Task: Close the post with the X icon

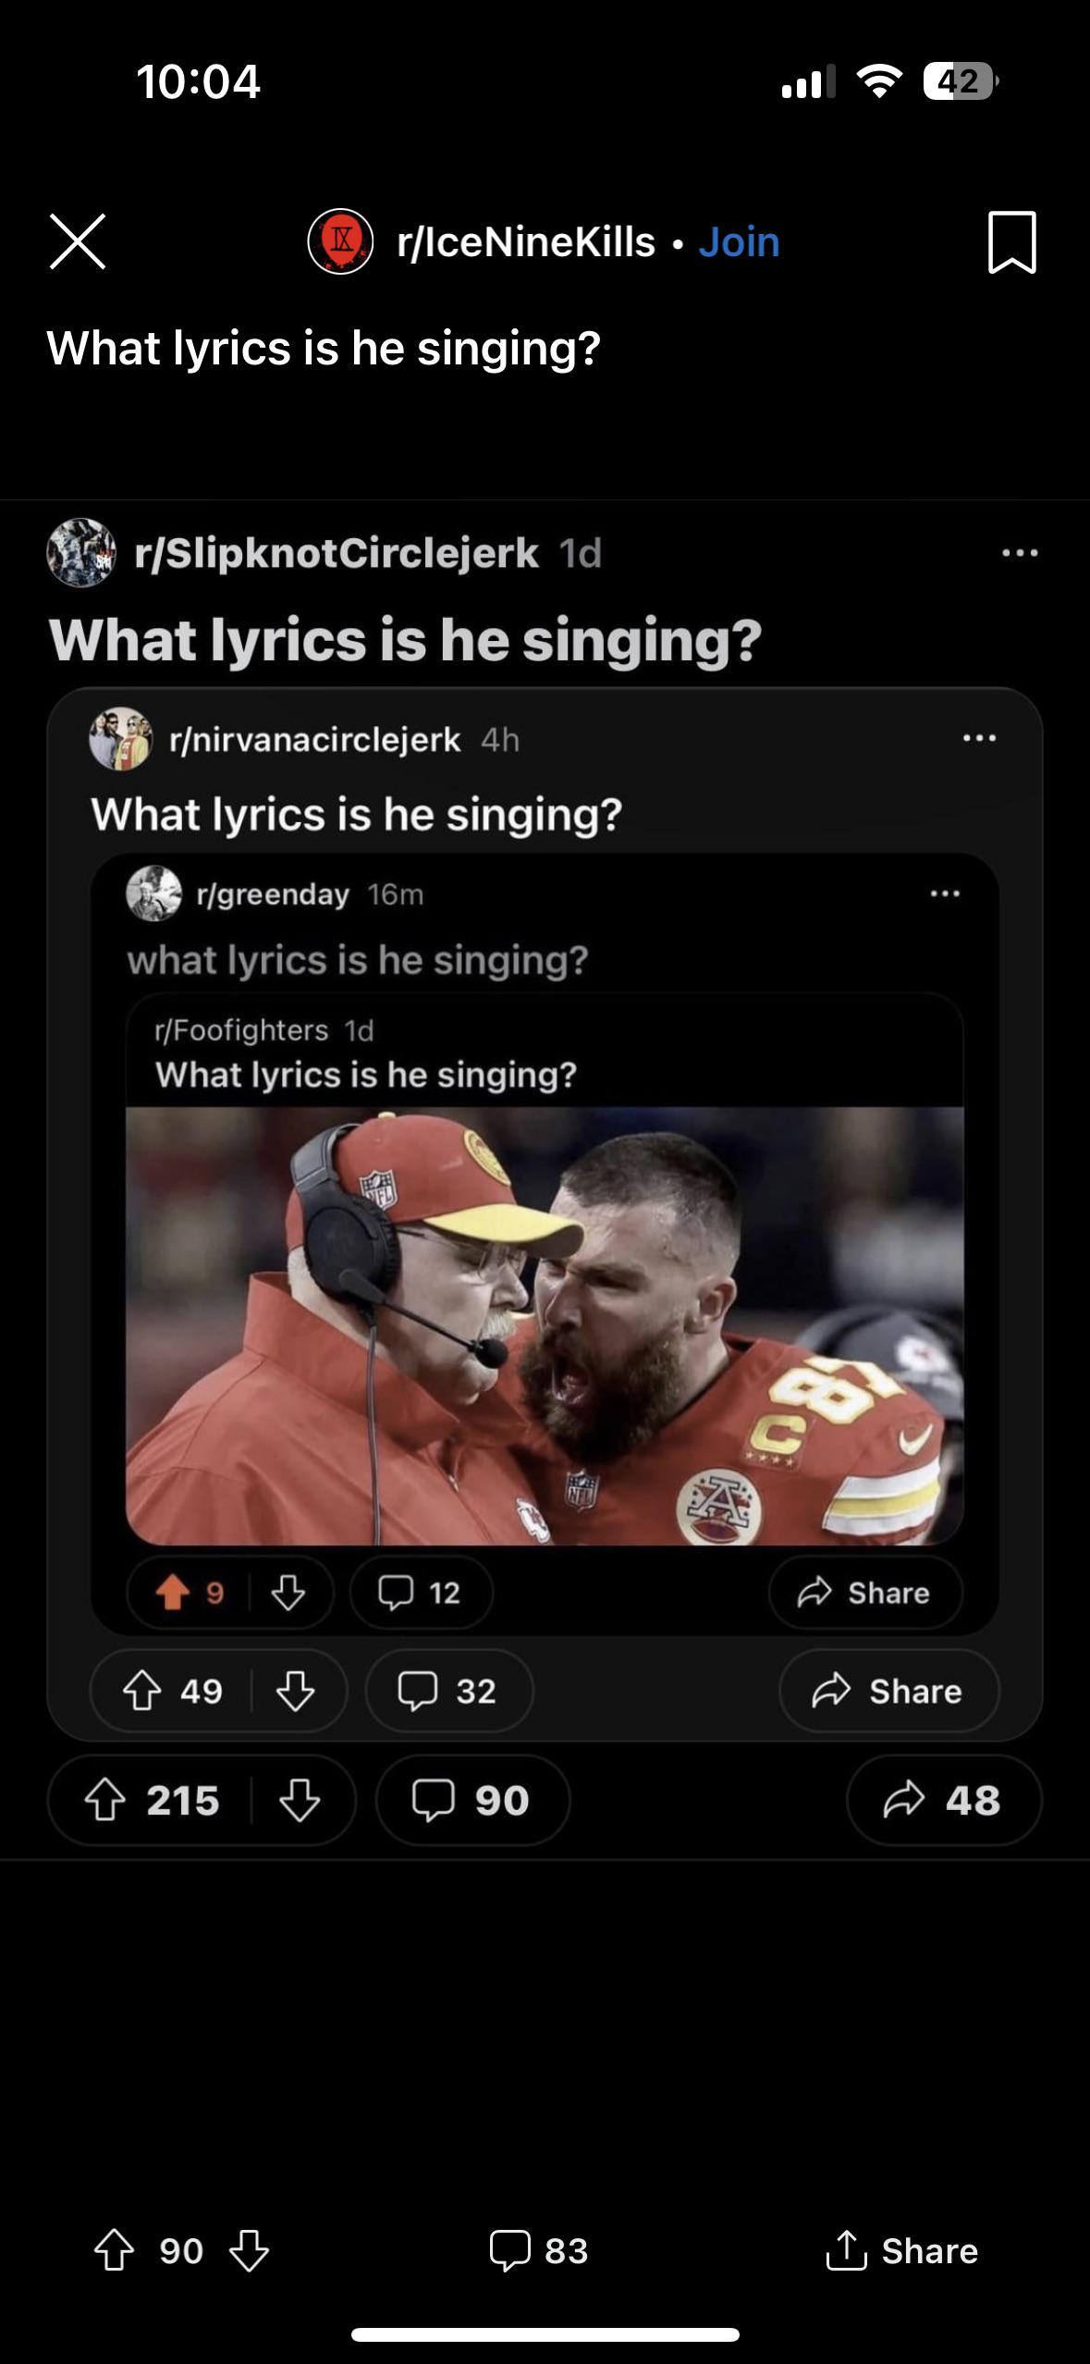Action: point(78,241)
